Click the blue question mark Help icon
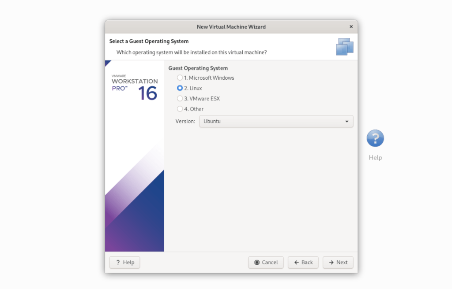 point(375,138)
